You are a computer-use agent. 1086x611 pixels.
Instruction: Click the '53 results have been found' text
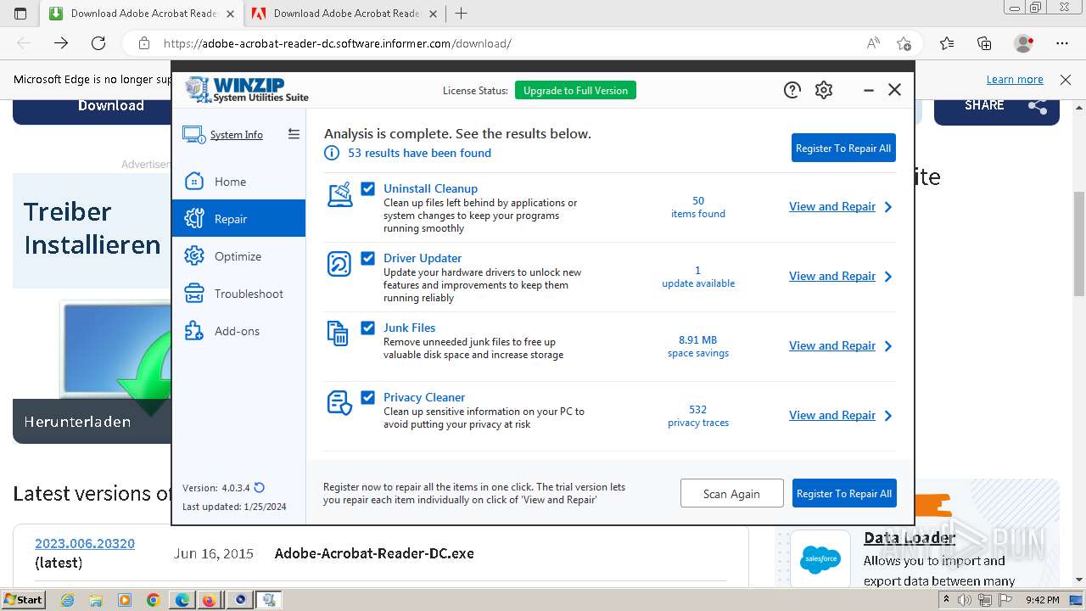(x=419, y=153)
